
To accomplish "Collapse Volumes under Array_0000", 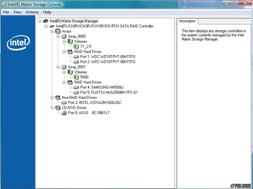I will 64,41.
